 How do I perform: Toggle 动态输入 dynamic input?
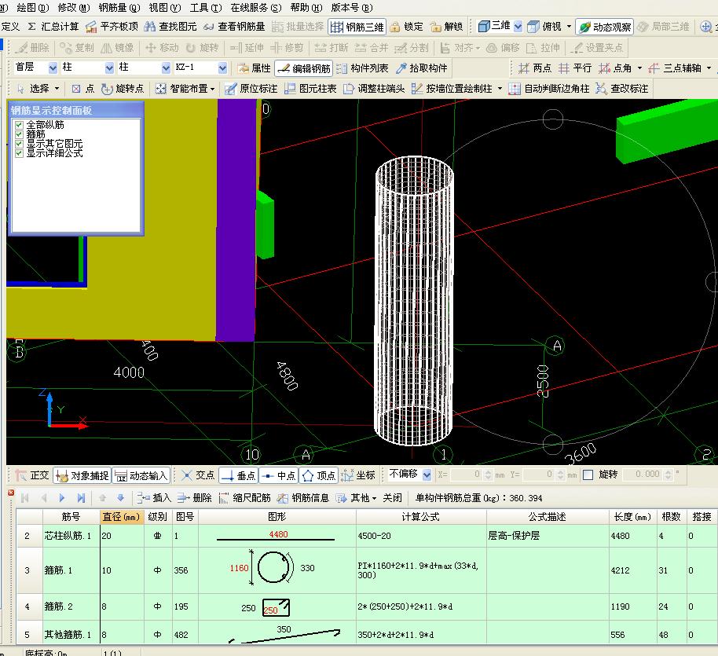(141, 475)
